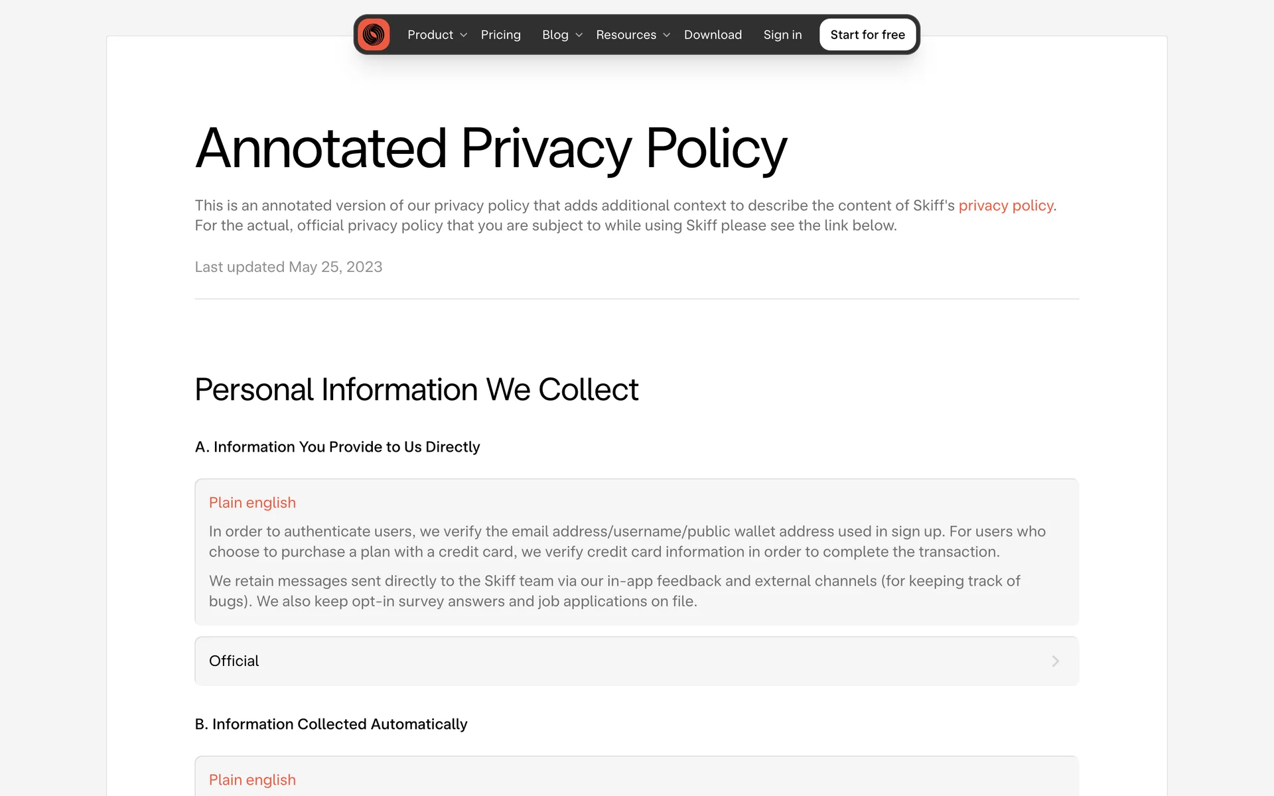Expand the chevron beside Blog

pos(579,35)
